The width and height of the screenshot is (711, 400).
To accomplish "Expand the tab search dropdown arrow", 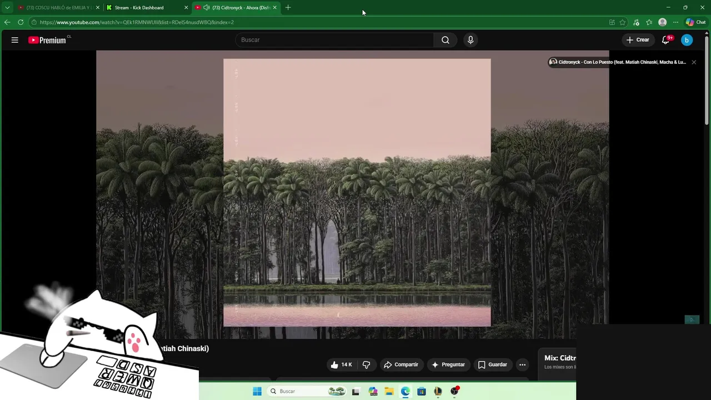I will coord(7,8).
